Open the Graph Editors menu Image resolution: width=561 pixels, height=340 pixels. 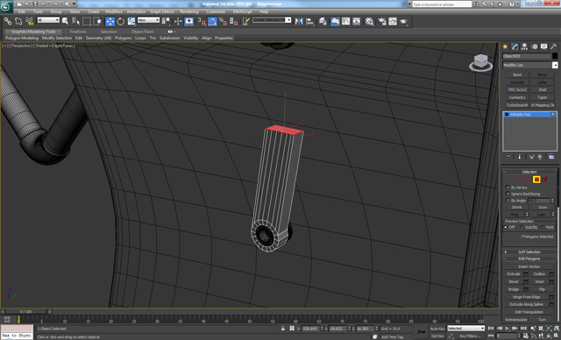(x=161, y=11)
